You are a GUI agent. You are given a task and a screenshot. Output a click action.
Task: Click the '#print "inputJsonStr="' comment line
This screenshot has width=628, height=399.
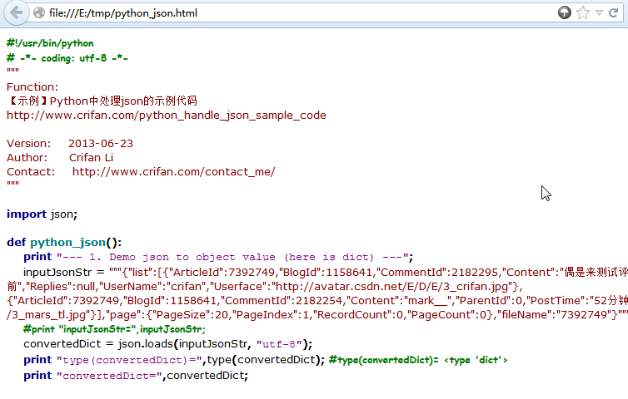click(x=114, y=329)
